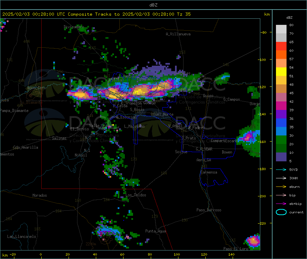This screenshot has height=259, width=307.
Task: Click the storm cell above Paso_El_Loro
Action: pos(253,241)
